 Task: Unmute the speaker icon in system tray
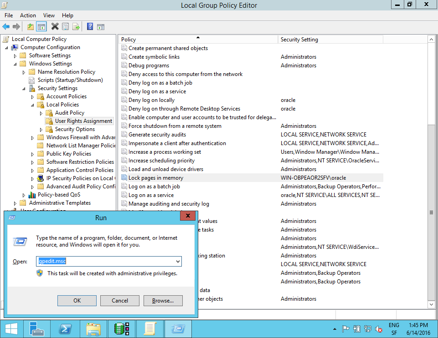coord(378,328)
